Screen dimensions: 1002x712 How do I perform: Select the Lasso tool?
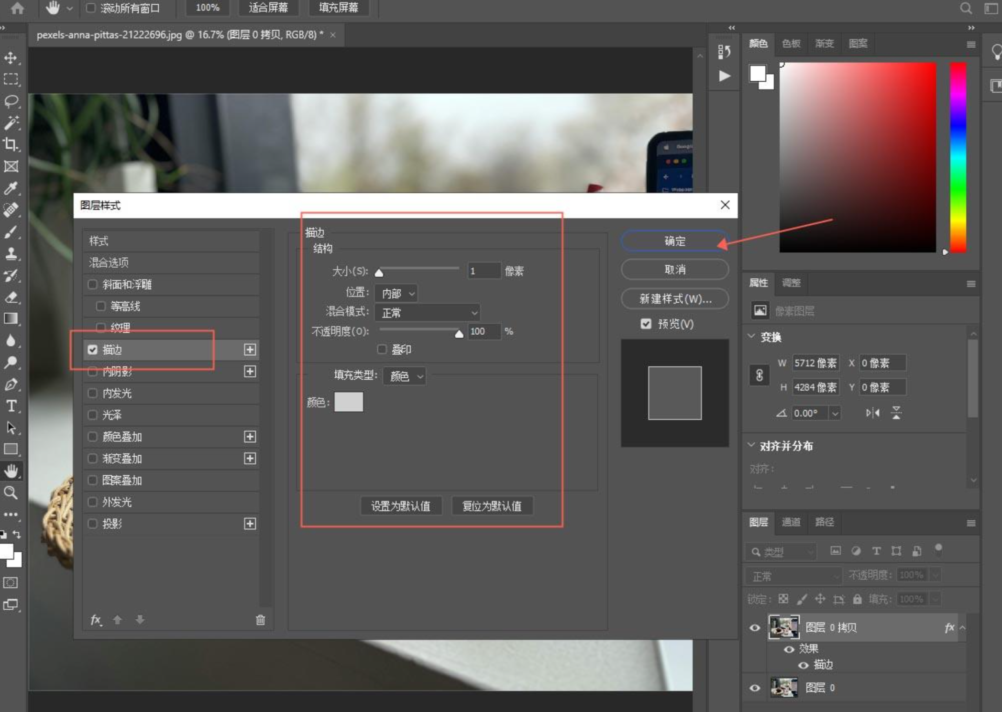pos(11,101)
